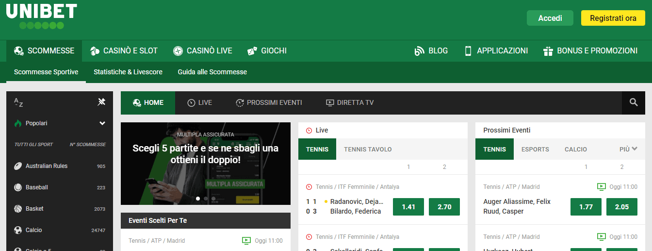
Task: Click the Multipla Assicurata promo banner
Action: tap(206, 164)
